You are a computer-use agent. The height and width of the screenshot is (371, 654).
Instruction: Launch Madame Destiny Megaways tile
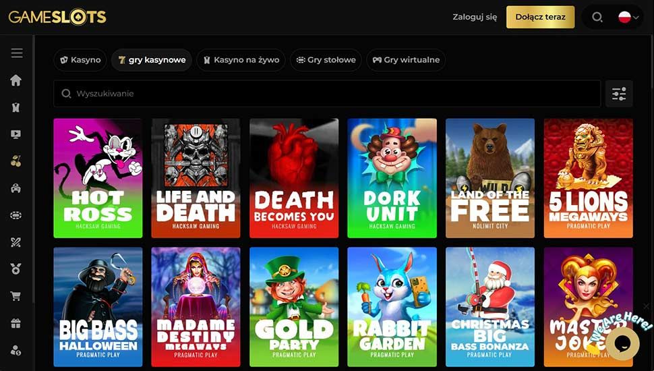[196, 307]
